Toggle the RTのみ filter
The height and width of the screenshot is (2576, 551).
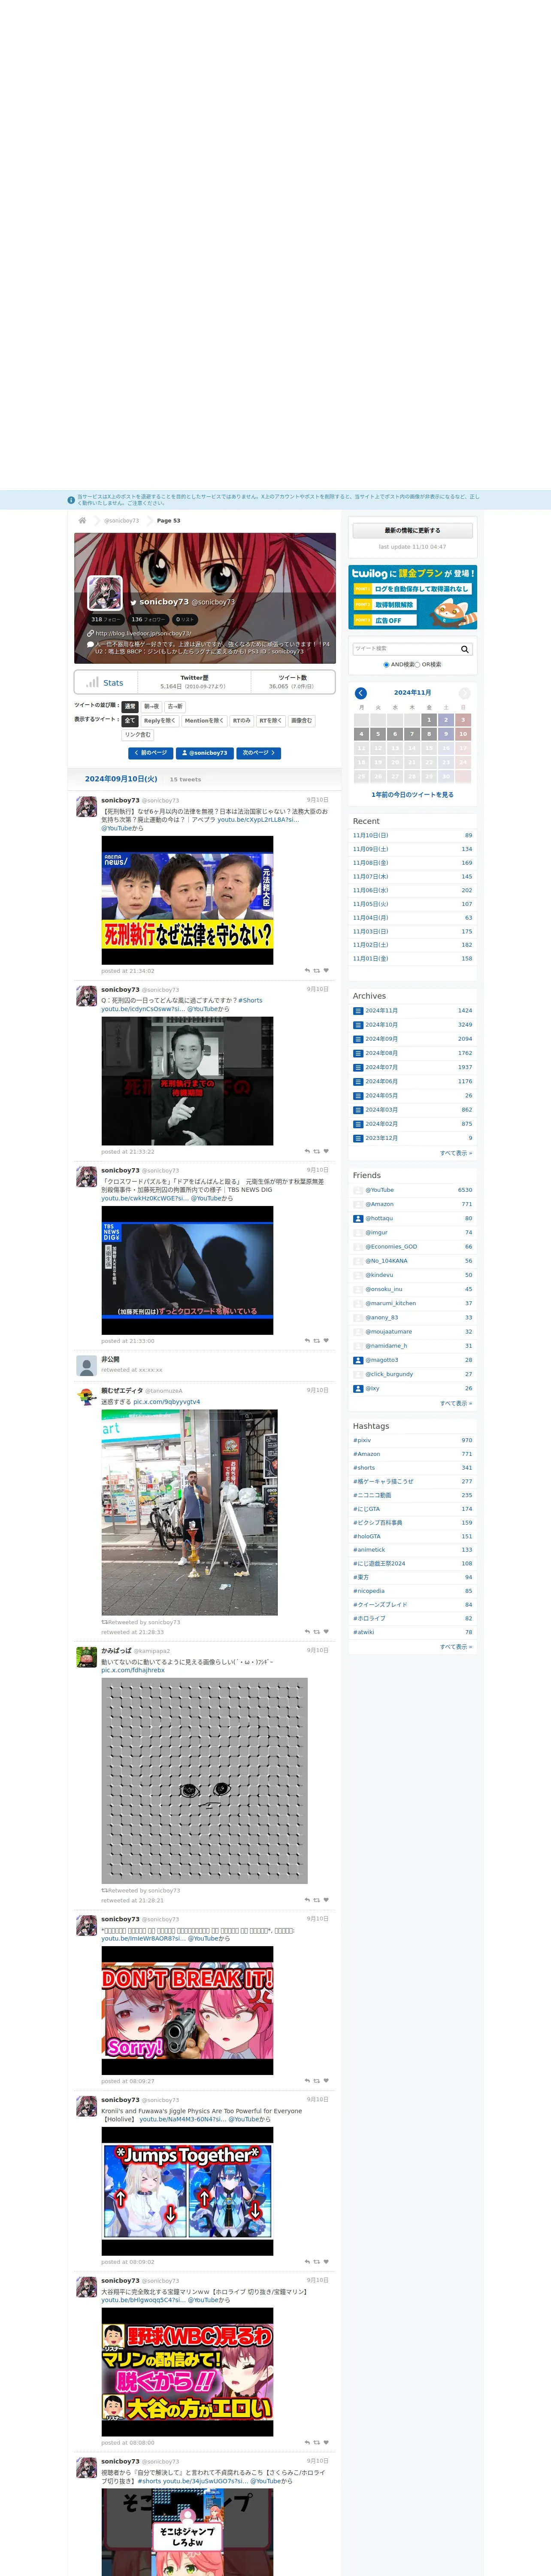pyautogui.click(x=242, y=720)
